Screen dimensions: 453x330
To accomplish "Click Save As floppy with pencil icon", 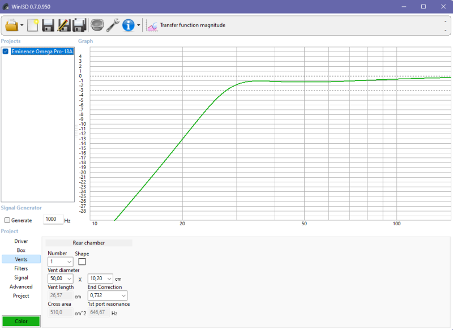I will [63, 25].
